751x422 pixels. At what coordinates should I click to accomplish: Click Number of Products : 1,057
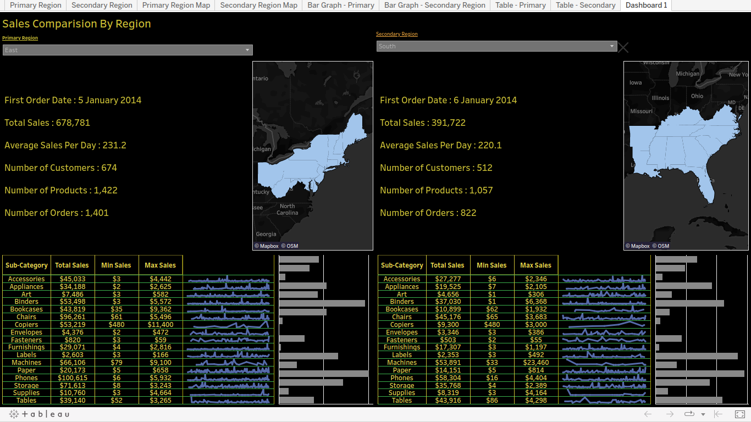point(437,191)
